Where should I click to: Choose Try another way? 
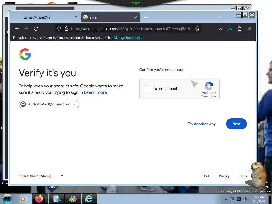point(202,124)
